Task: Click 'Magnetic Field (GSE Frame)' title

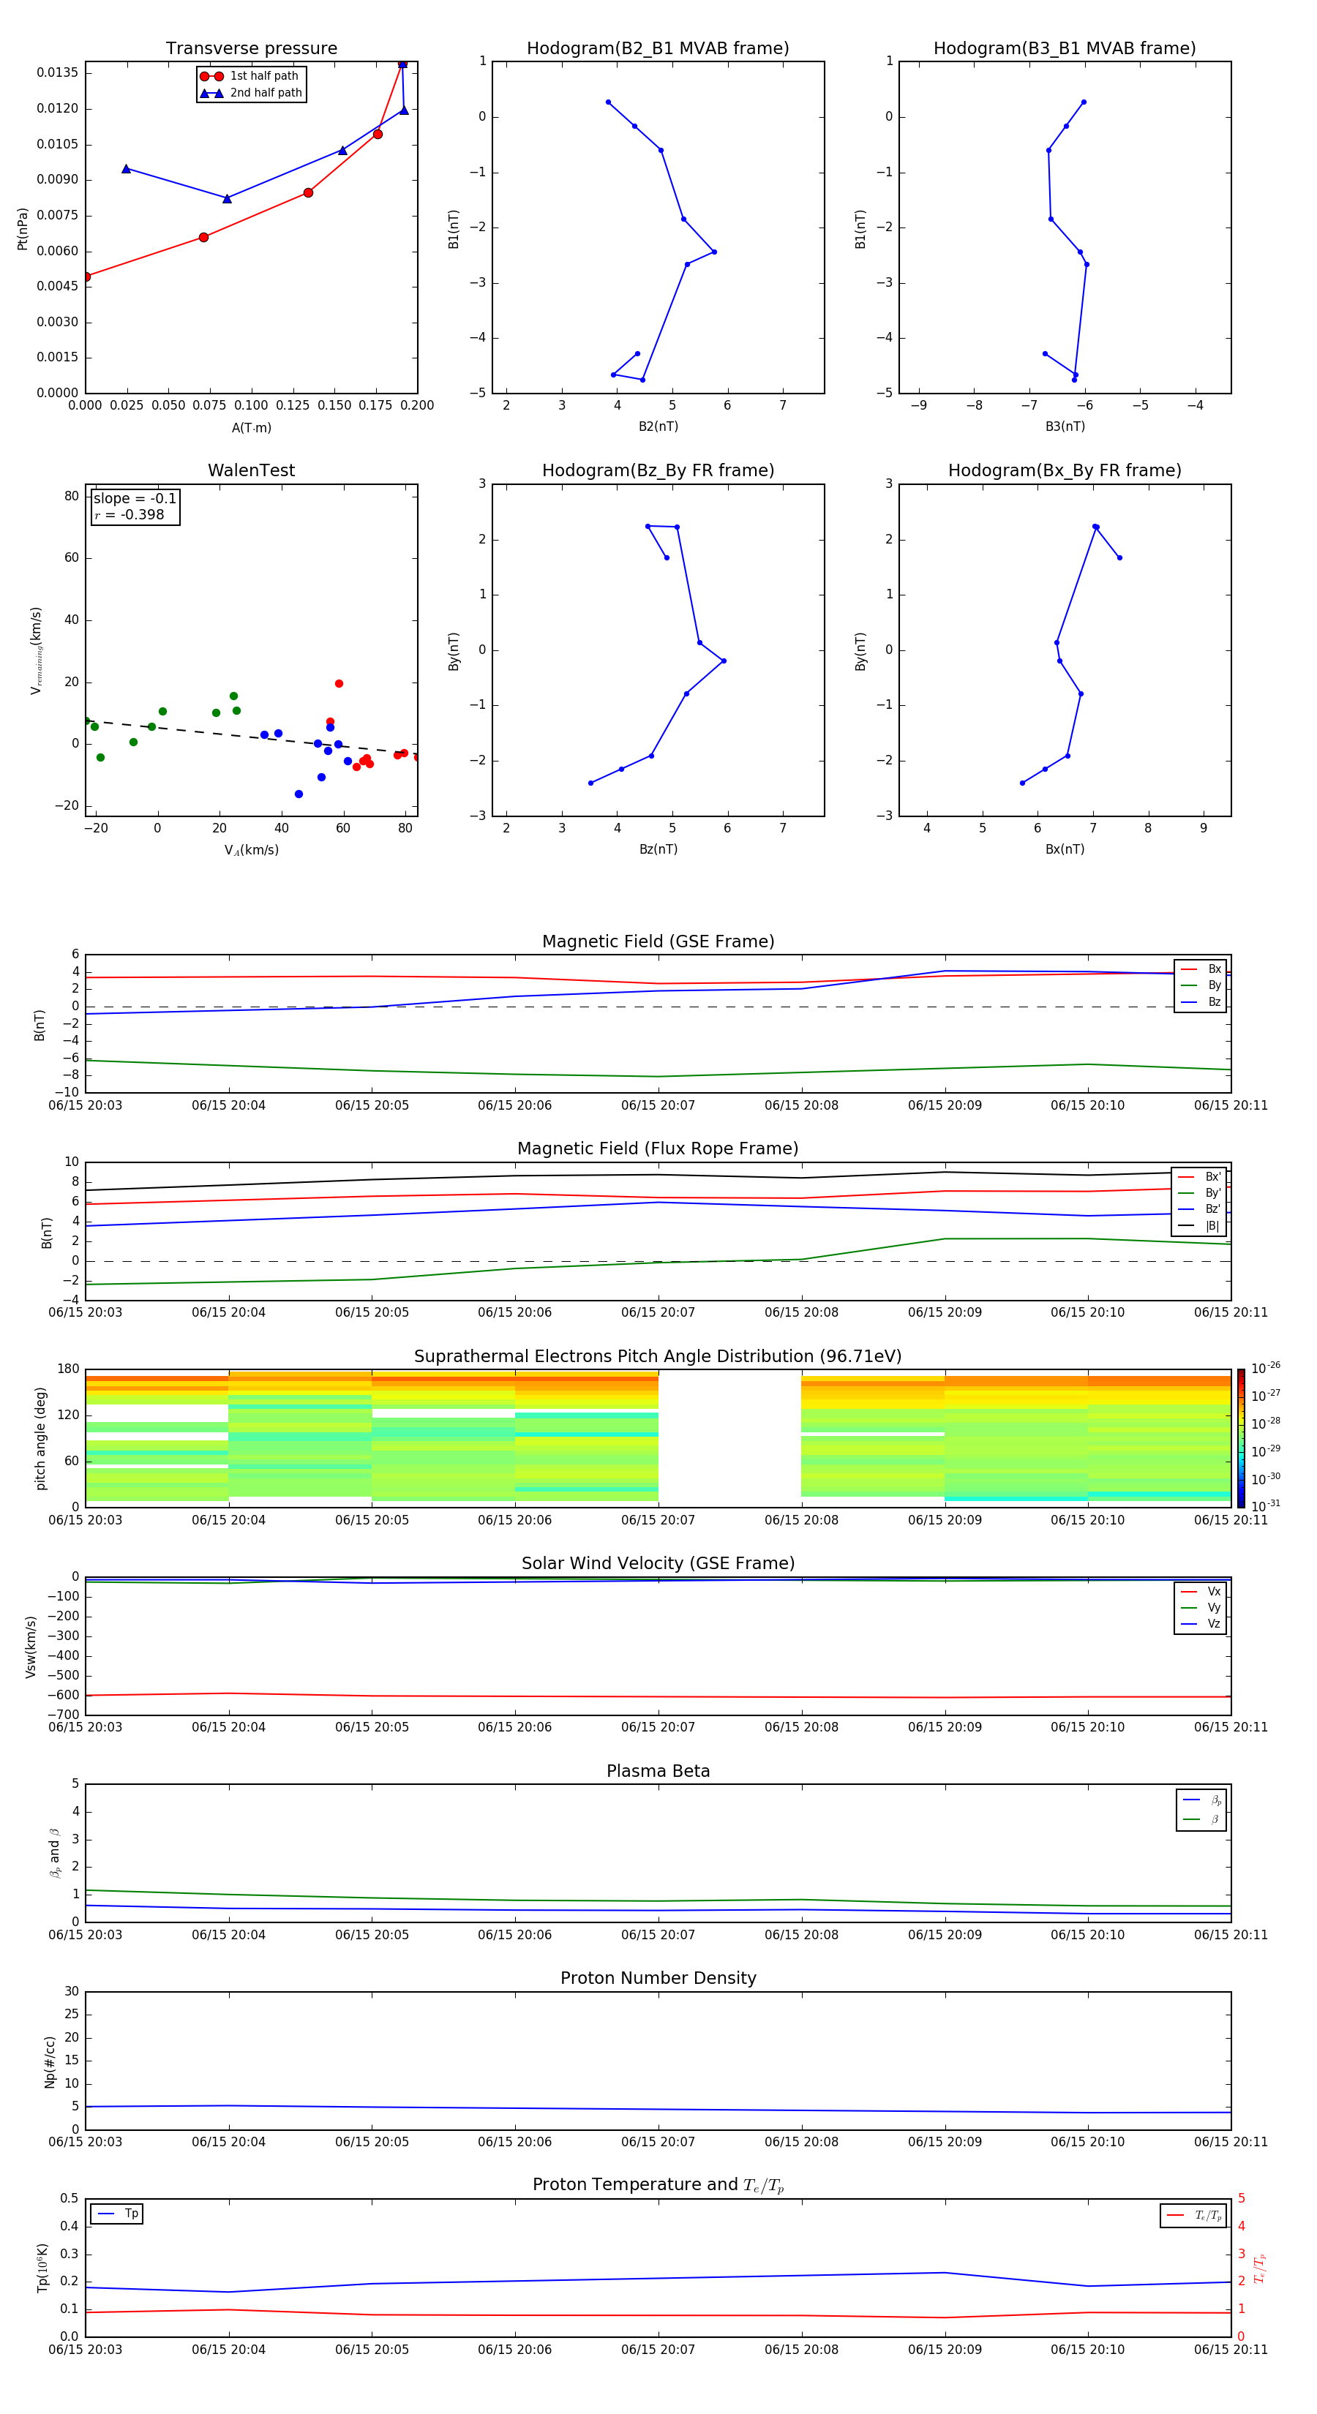Action: [x=658, y=941]
